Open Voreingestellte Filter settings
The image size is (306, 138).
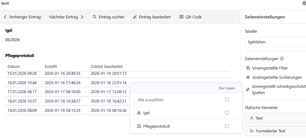[269, 68]
